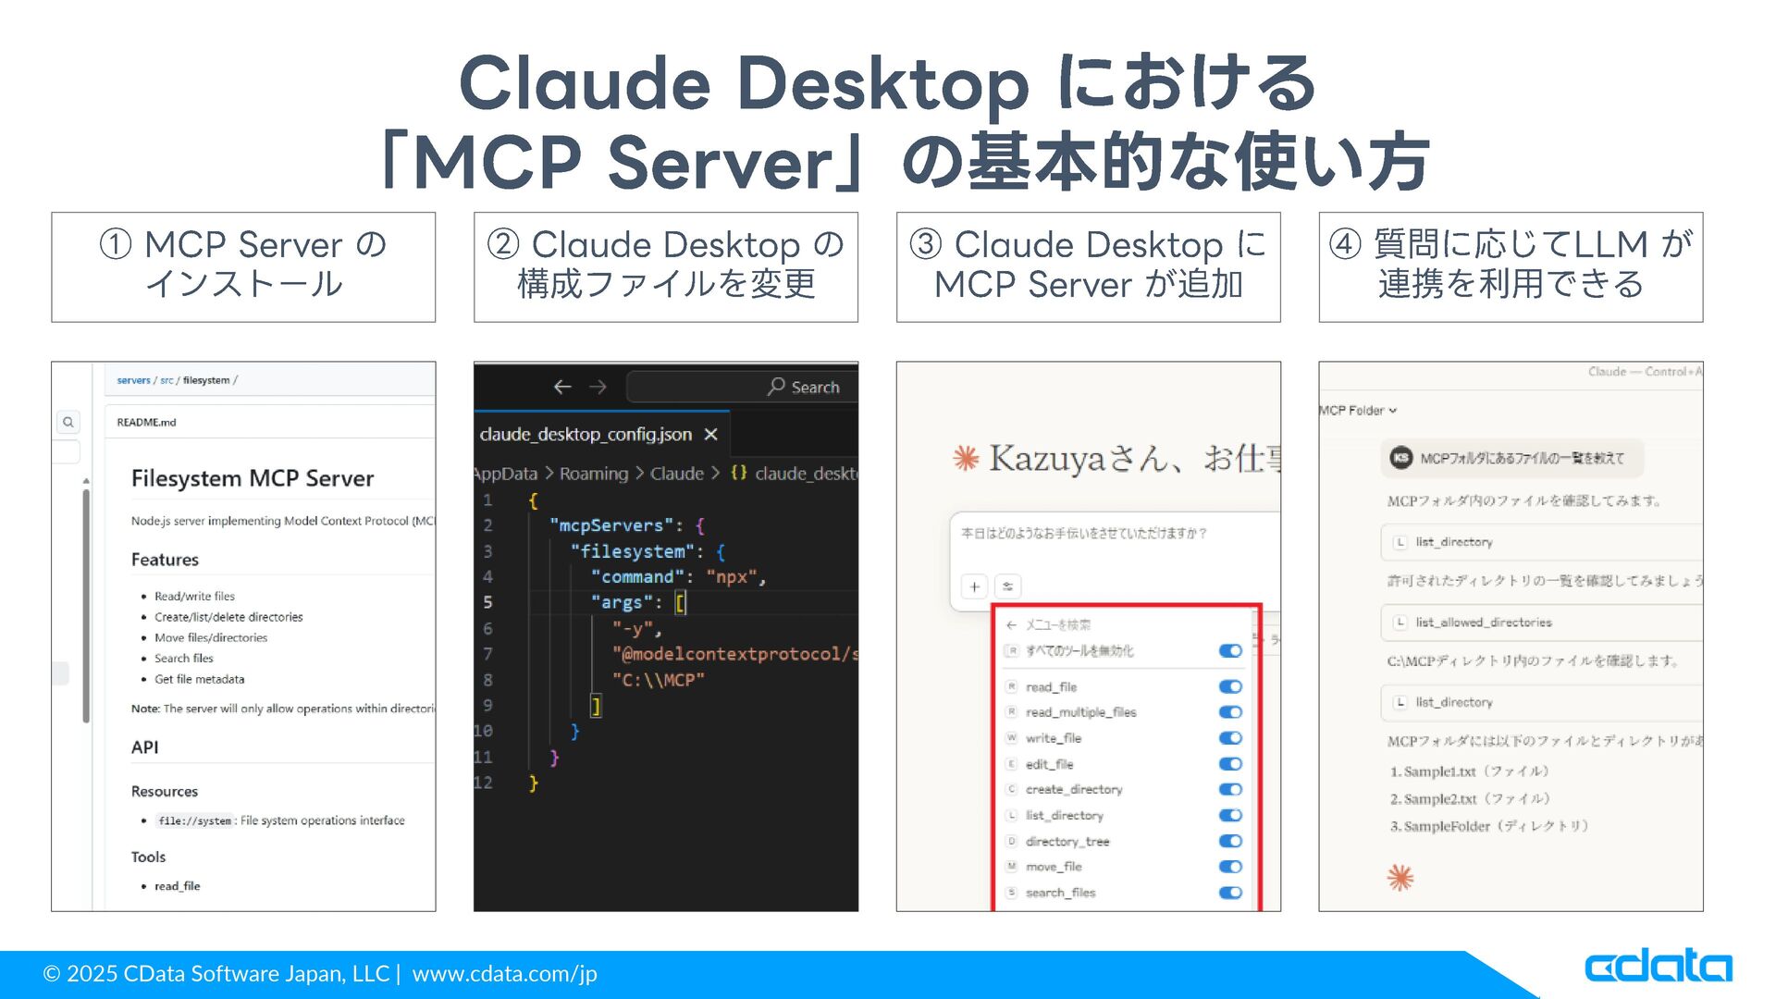Click the JSON braces icon in breadcrumb

pos(738,473)
